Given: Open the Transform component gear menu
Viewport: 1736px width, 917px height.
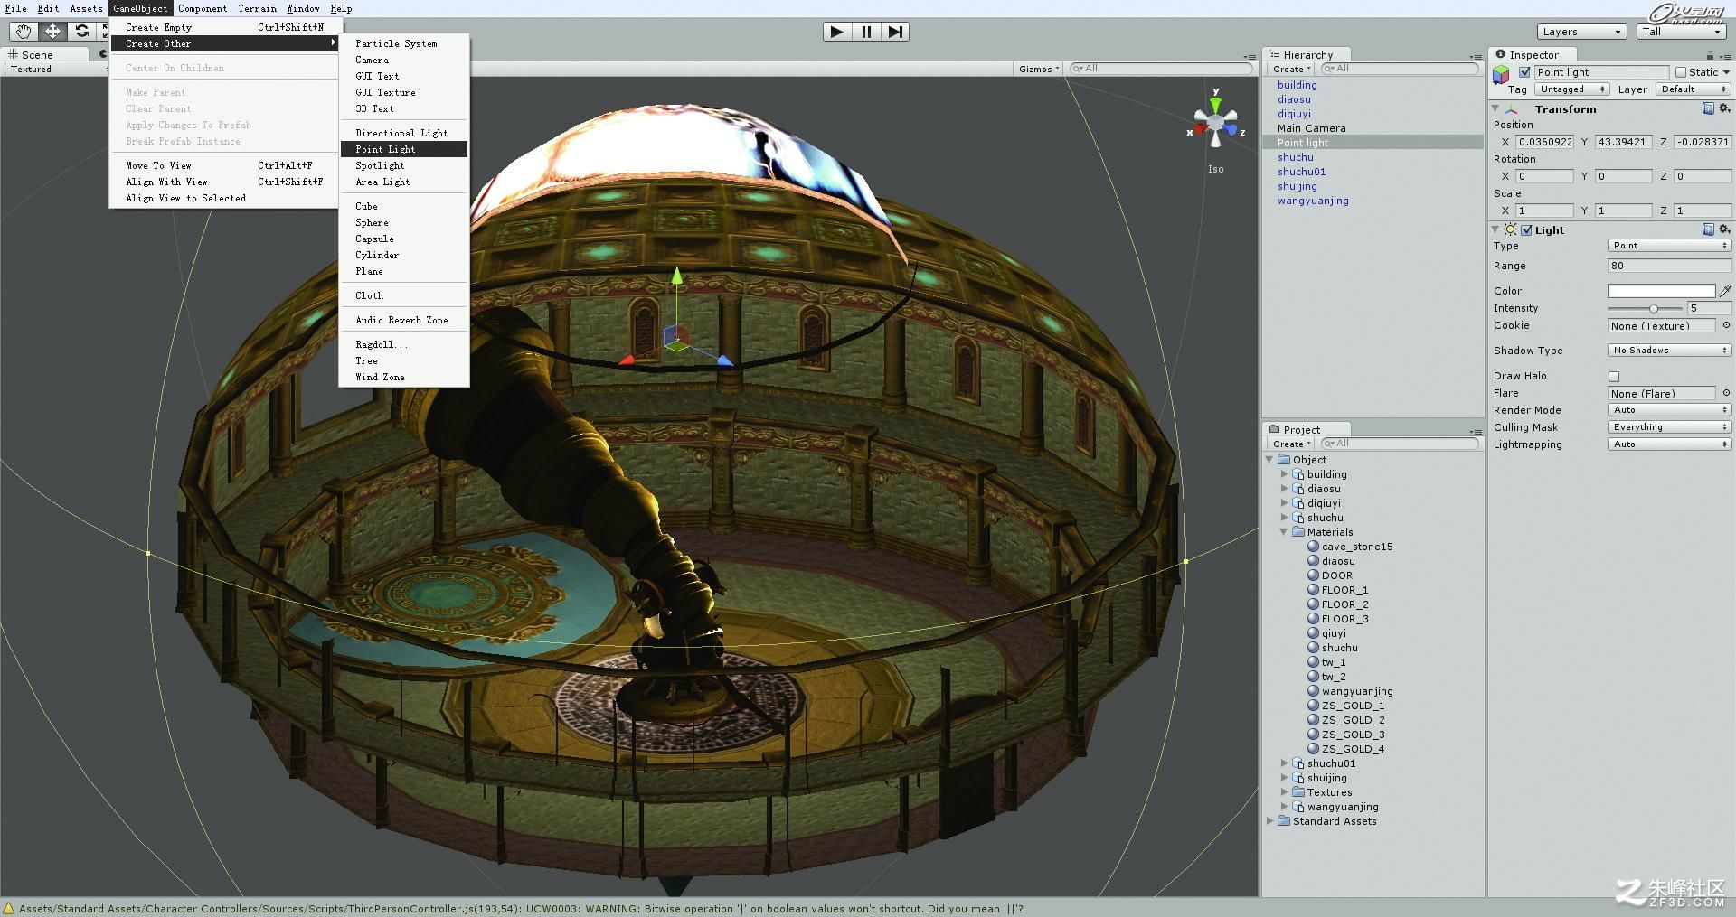Looking at the screenshot, I should [1724, 108].
